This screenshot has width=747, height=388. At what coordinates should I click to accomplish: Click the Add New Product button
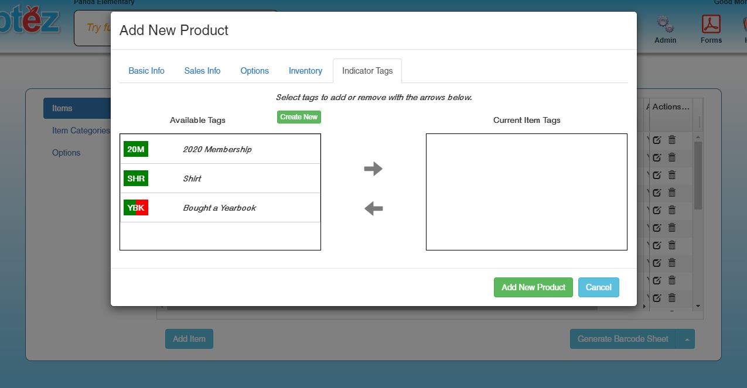tap(533, 287)
